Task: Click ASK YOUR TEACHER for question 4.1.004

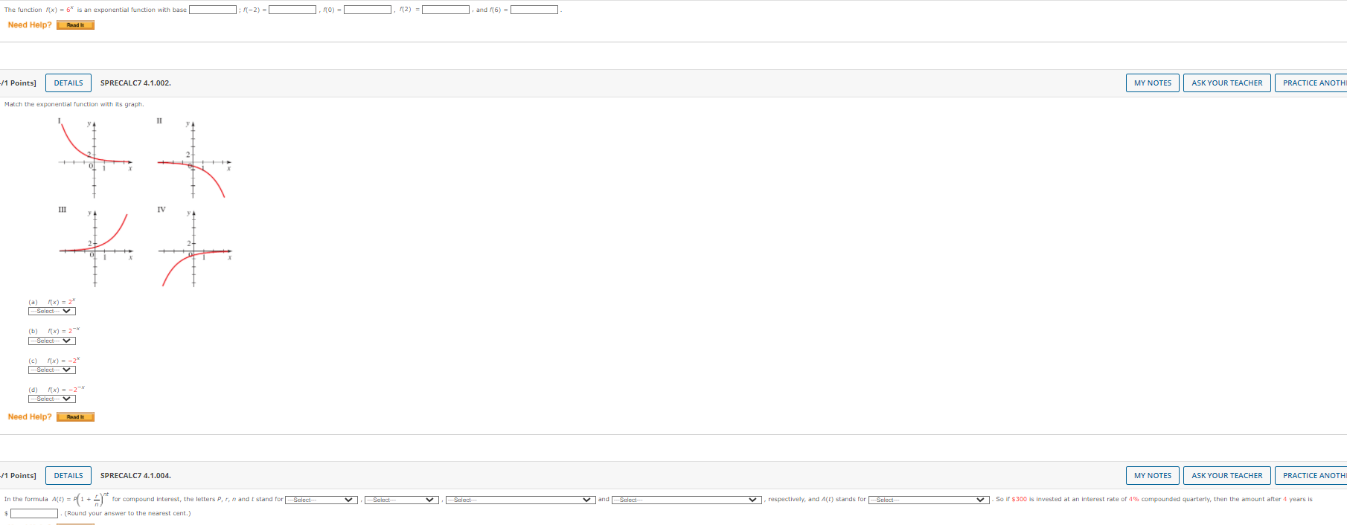Action: (1226, 476)
